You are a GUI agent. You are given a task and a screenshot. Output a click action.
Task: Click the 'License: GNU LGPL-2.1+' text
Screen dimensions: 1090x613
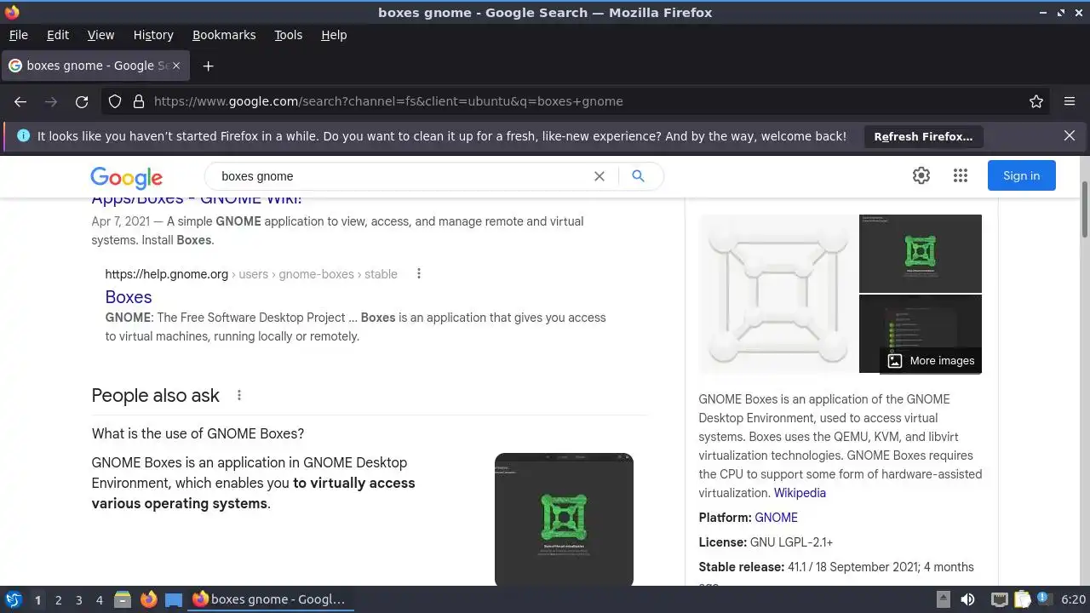pyautogui.click(x=766, y=542)
